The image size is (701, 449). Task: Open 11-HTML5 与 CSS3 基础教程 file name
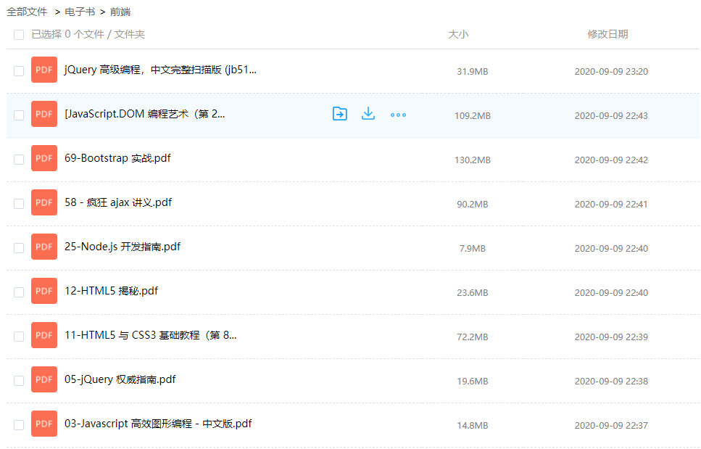151,335
